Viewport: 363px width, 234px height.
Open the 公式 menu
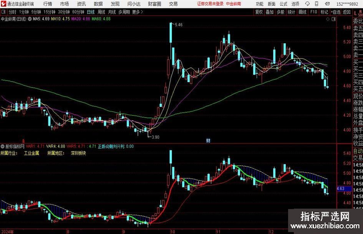coord(283,4)
